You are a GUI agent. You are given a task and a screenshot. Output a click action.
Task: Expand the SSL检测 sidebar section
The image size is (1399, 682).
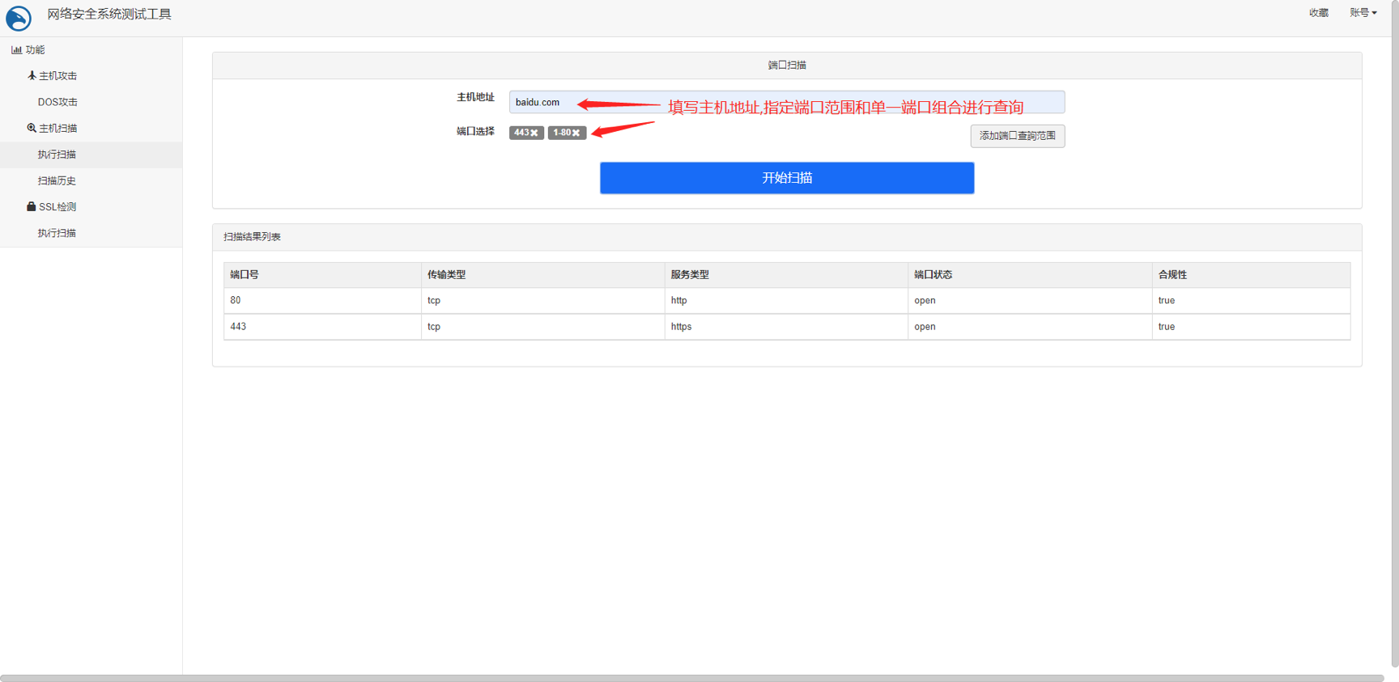[57, 207]
